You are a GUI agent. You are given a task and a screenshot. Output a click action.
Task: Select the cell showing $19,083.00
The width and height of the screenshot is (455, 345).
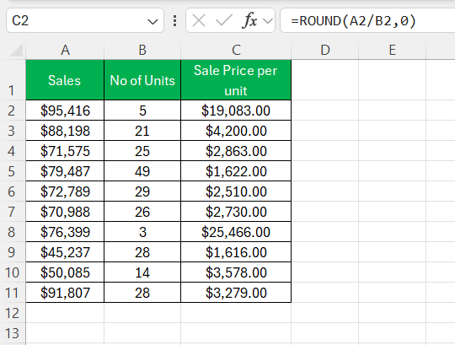tap(236, 111)
